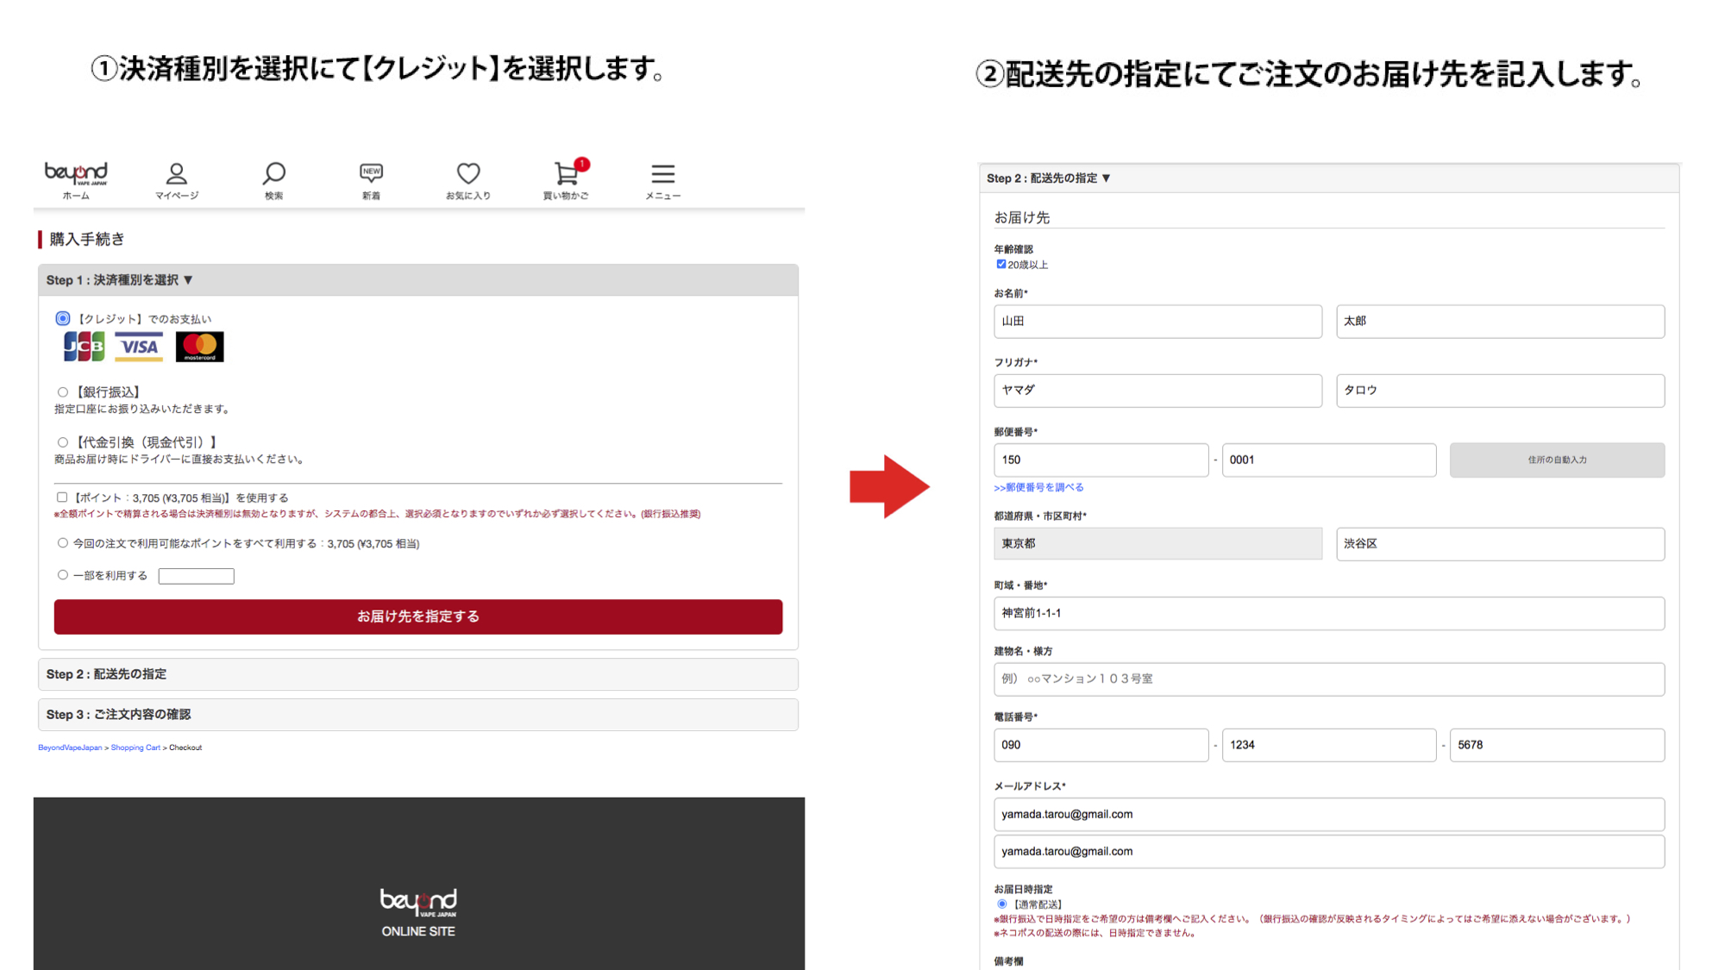Click the footer Beyond ONLINE SITE logo
Screen dimensions: 1725x970
click(x=418, y=912)
